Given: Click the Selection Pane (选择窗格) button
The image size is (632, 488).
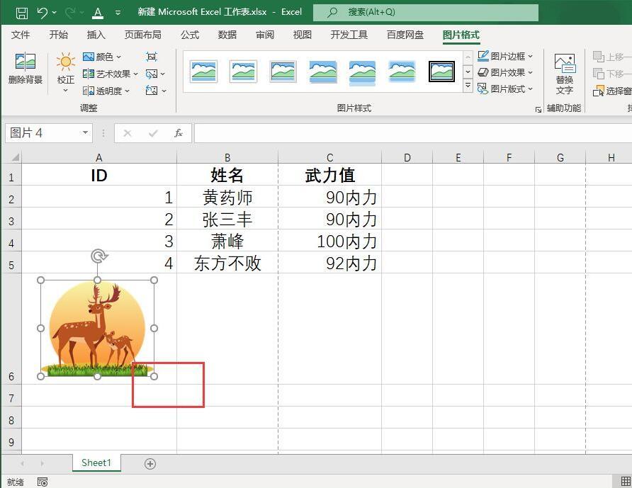Looking at the screenshot, I should pyautogui.click(x=612, y=91).
